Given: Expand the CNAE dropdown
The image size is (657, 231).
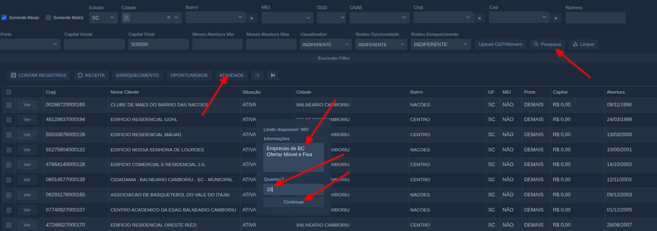Looking at the screenshot, I should tap(379, 18).
